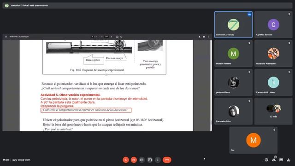Open the more options three-dot menu in call bar
Screen dimensions: 295x166
tap(158, 160)
